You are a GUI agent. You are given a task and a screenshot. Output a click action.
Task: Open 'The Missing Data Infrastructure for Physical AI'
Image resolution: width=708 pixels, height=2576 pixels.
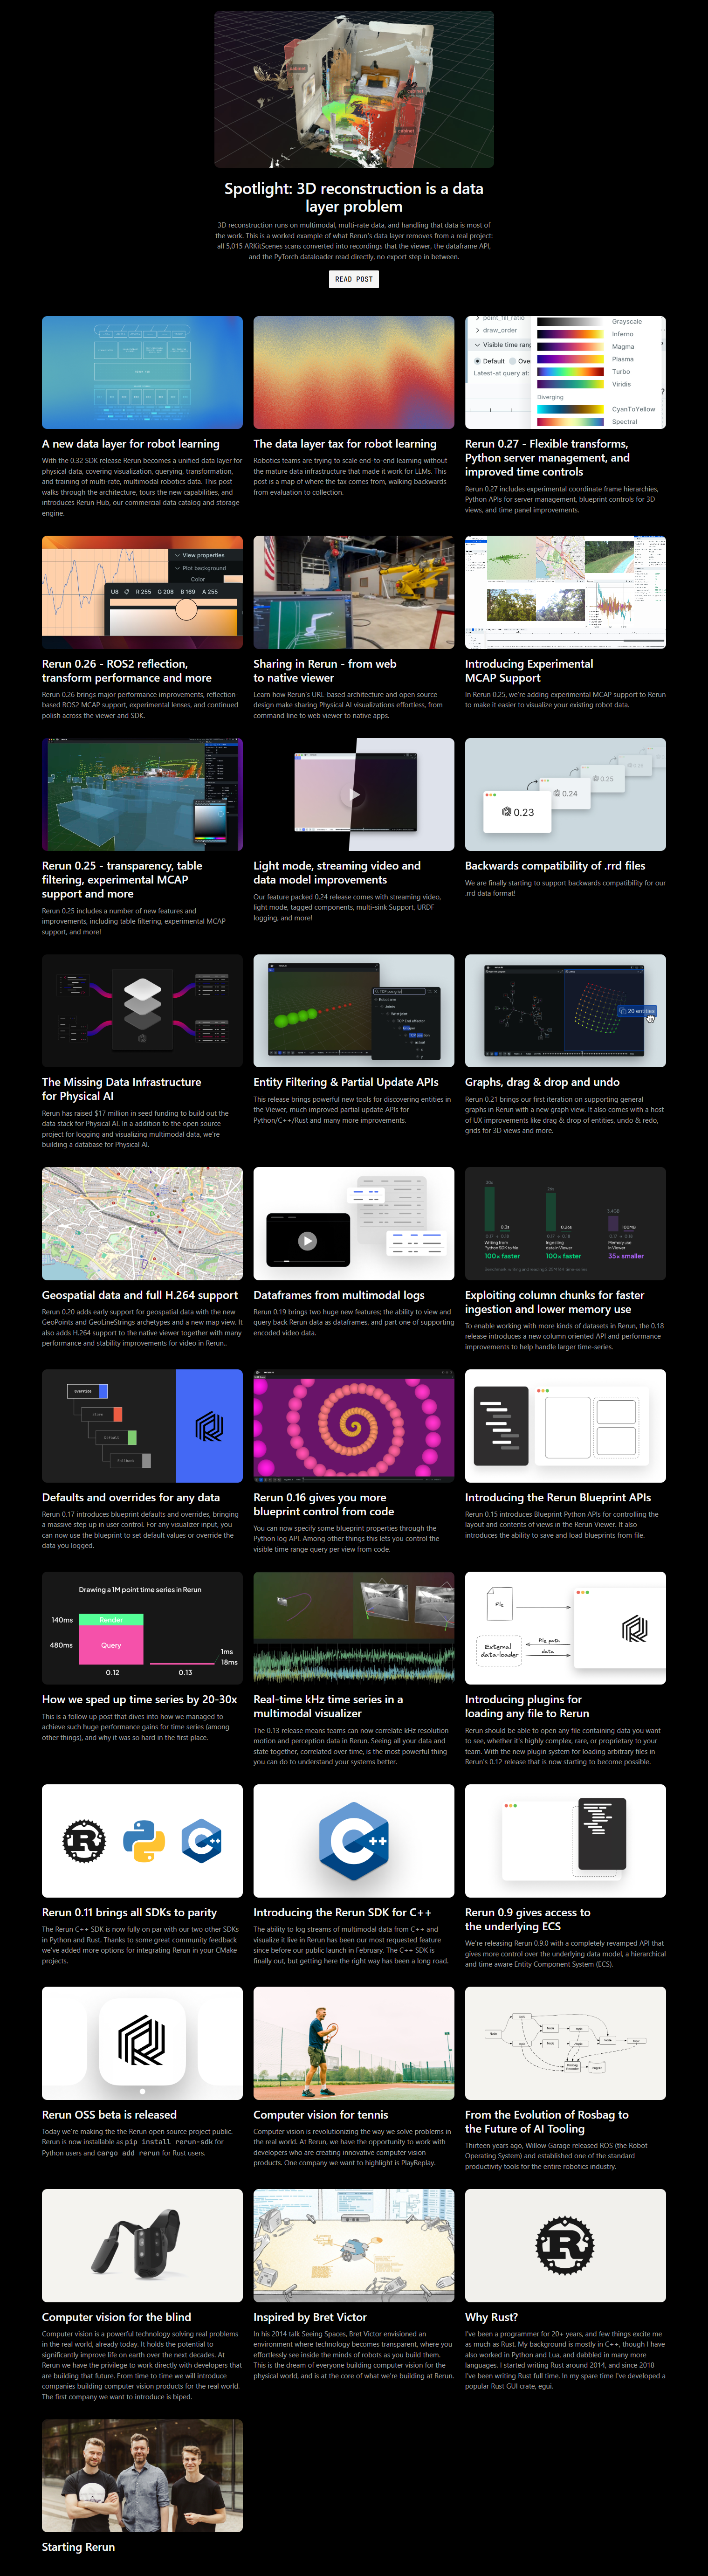tap(122, 1089)
